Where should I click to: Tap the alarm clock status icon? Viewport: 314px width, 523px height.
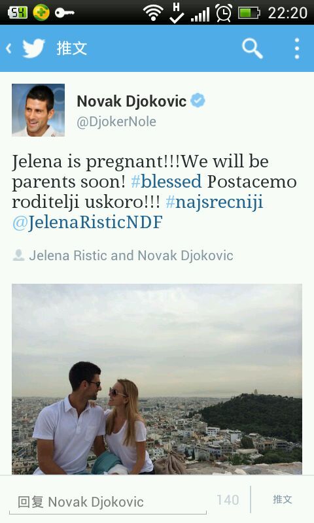coord(224,13)
